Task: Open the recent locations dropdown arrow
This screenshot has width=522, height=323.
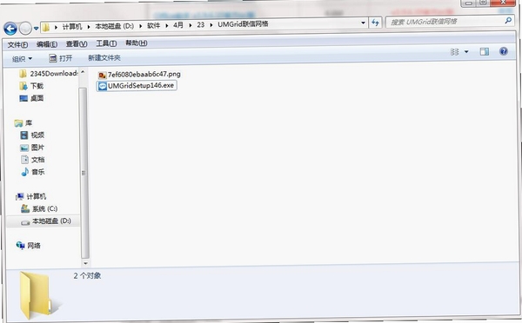Action: 36,29
